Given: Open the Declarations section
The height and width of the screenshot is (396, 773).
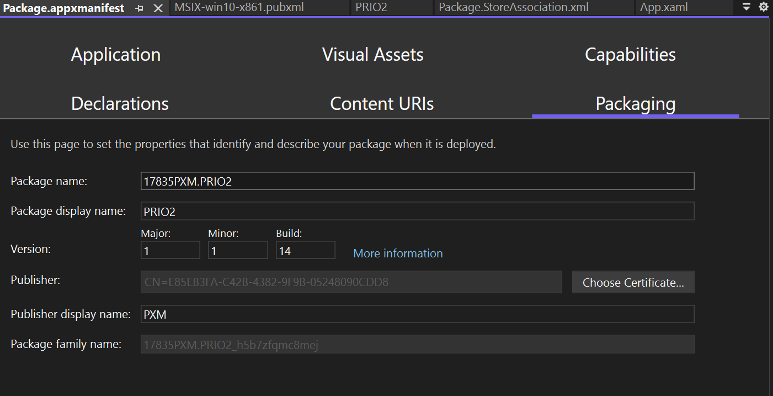Looking at the screenshot, I should coord(120,104).
